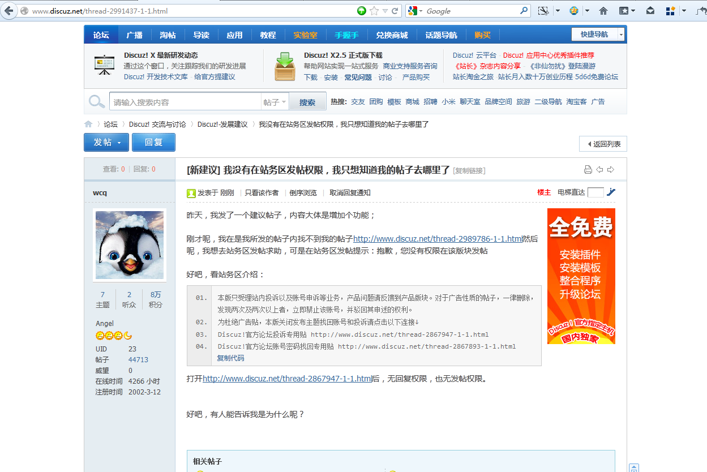Click the search magnifier in Google box
Viewport: 707px width, 472px height.
tap(524, 11)
